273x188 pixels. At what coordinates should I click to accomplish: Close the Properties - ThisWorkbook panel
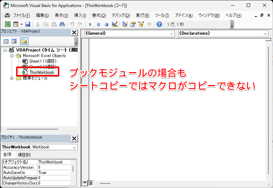click(x=74, y=139)
